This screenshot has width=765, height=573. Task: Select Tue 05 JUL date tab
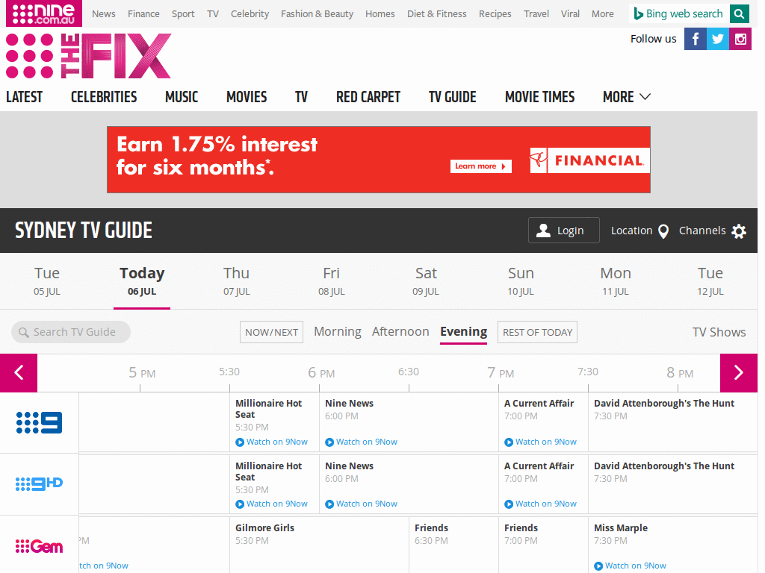[47, 281]
